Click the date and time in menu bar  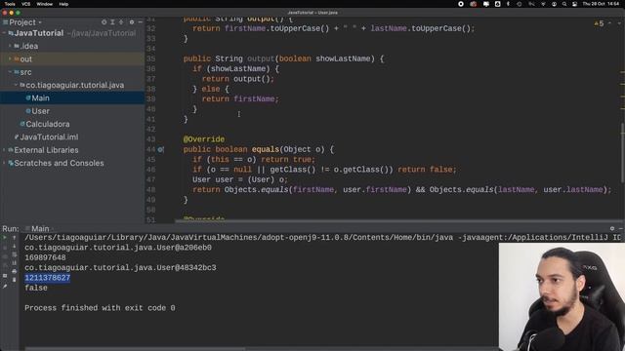coord(602,4)
